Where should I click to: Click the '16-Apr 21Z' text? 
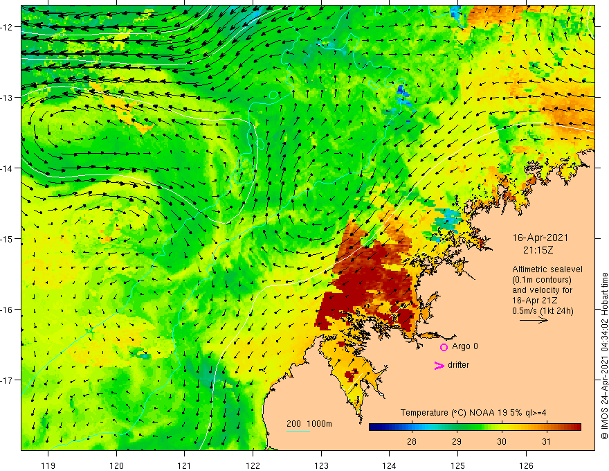click(x=534, y=301)
